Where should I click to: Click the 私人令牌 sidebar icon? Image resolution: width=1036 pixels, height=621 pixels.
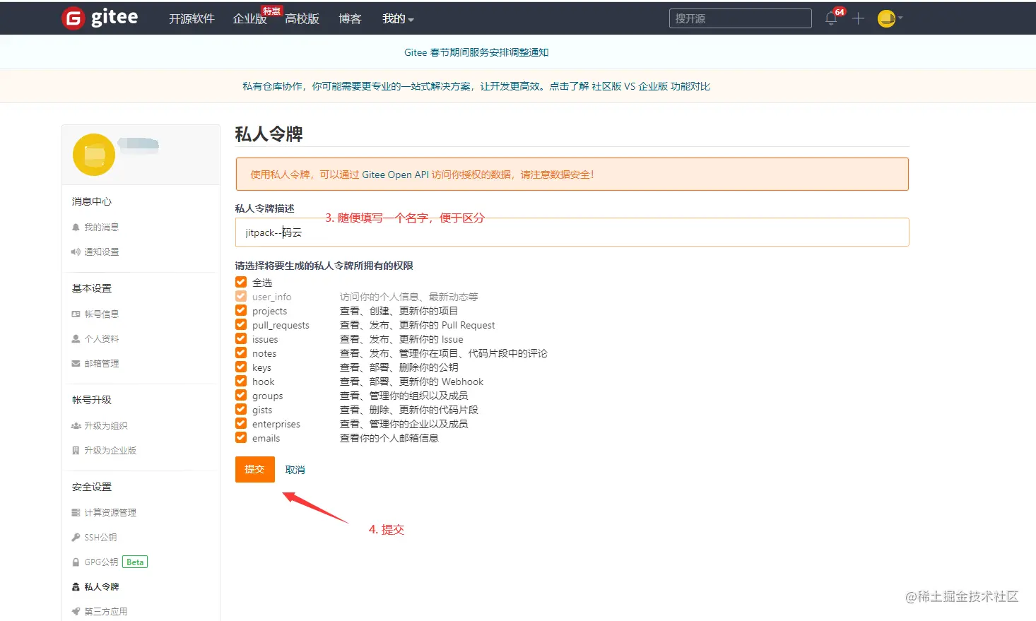[76, 587]
